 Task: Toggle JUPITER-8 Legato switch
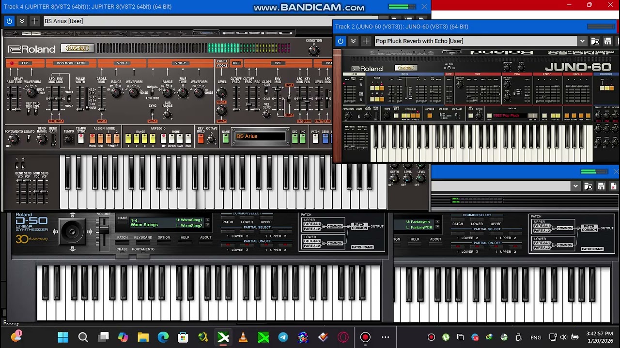(29, 139)
